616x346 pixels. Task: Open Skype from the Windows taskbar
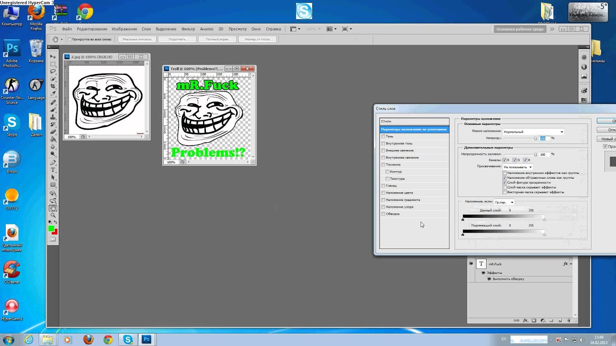click(x=128, y=340)
